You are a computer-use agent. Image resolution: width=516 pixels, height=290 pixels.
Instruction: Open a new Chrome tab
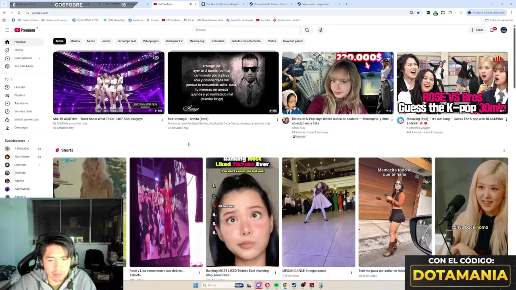pyautogui.click(x=347, y=4)
